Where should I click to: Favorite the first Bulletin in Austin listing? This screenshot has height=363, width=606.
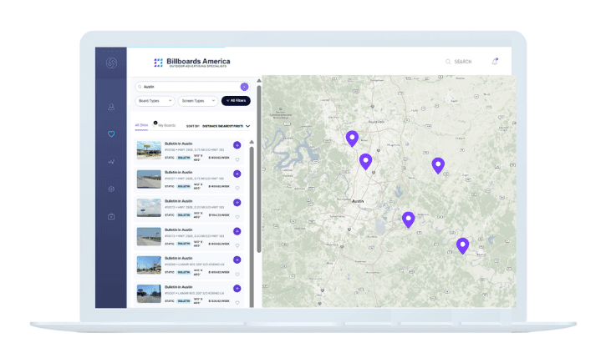(237, 159)
